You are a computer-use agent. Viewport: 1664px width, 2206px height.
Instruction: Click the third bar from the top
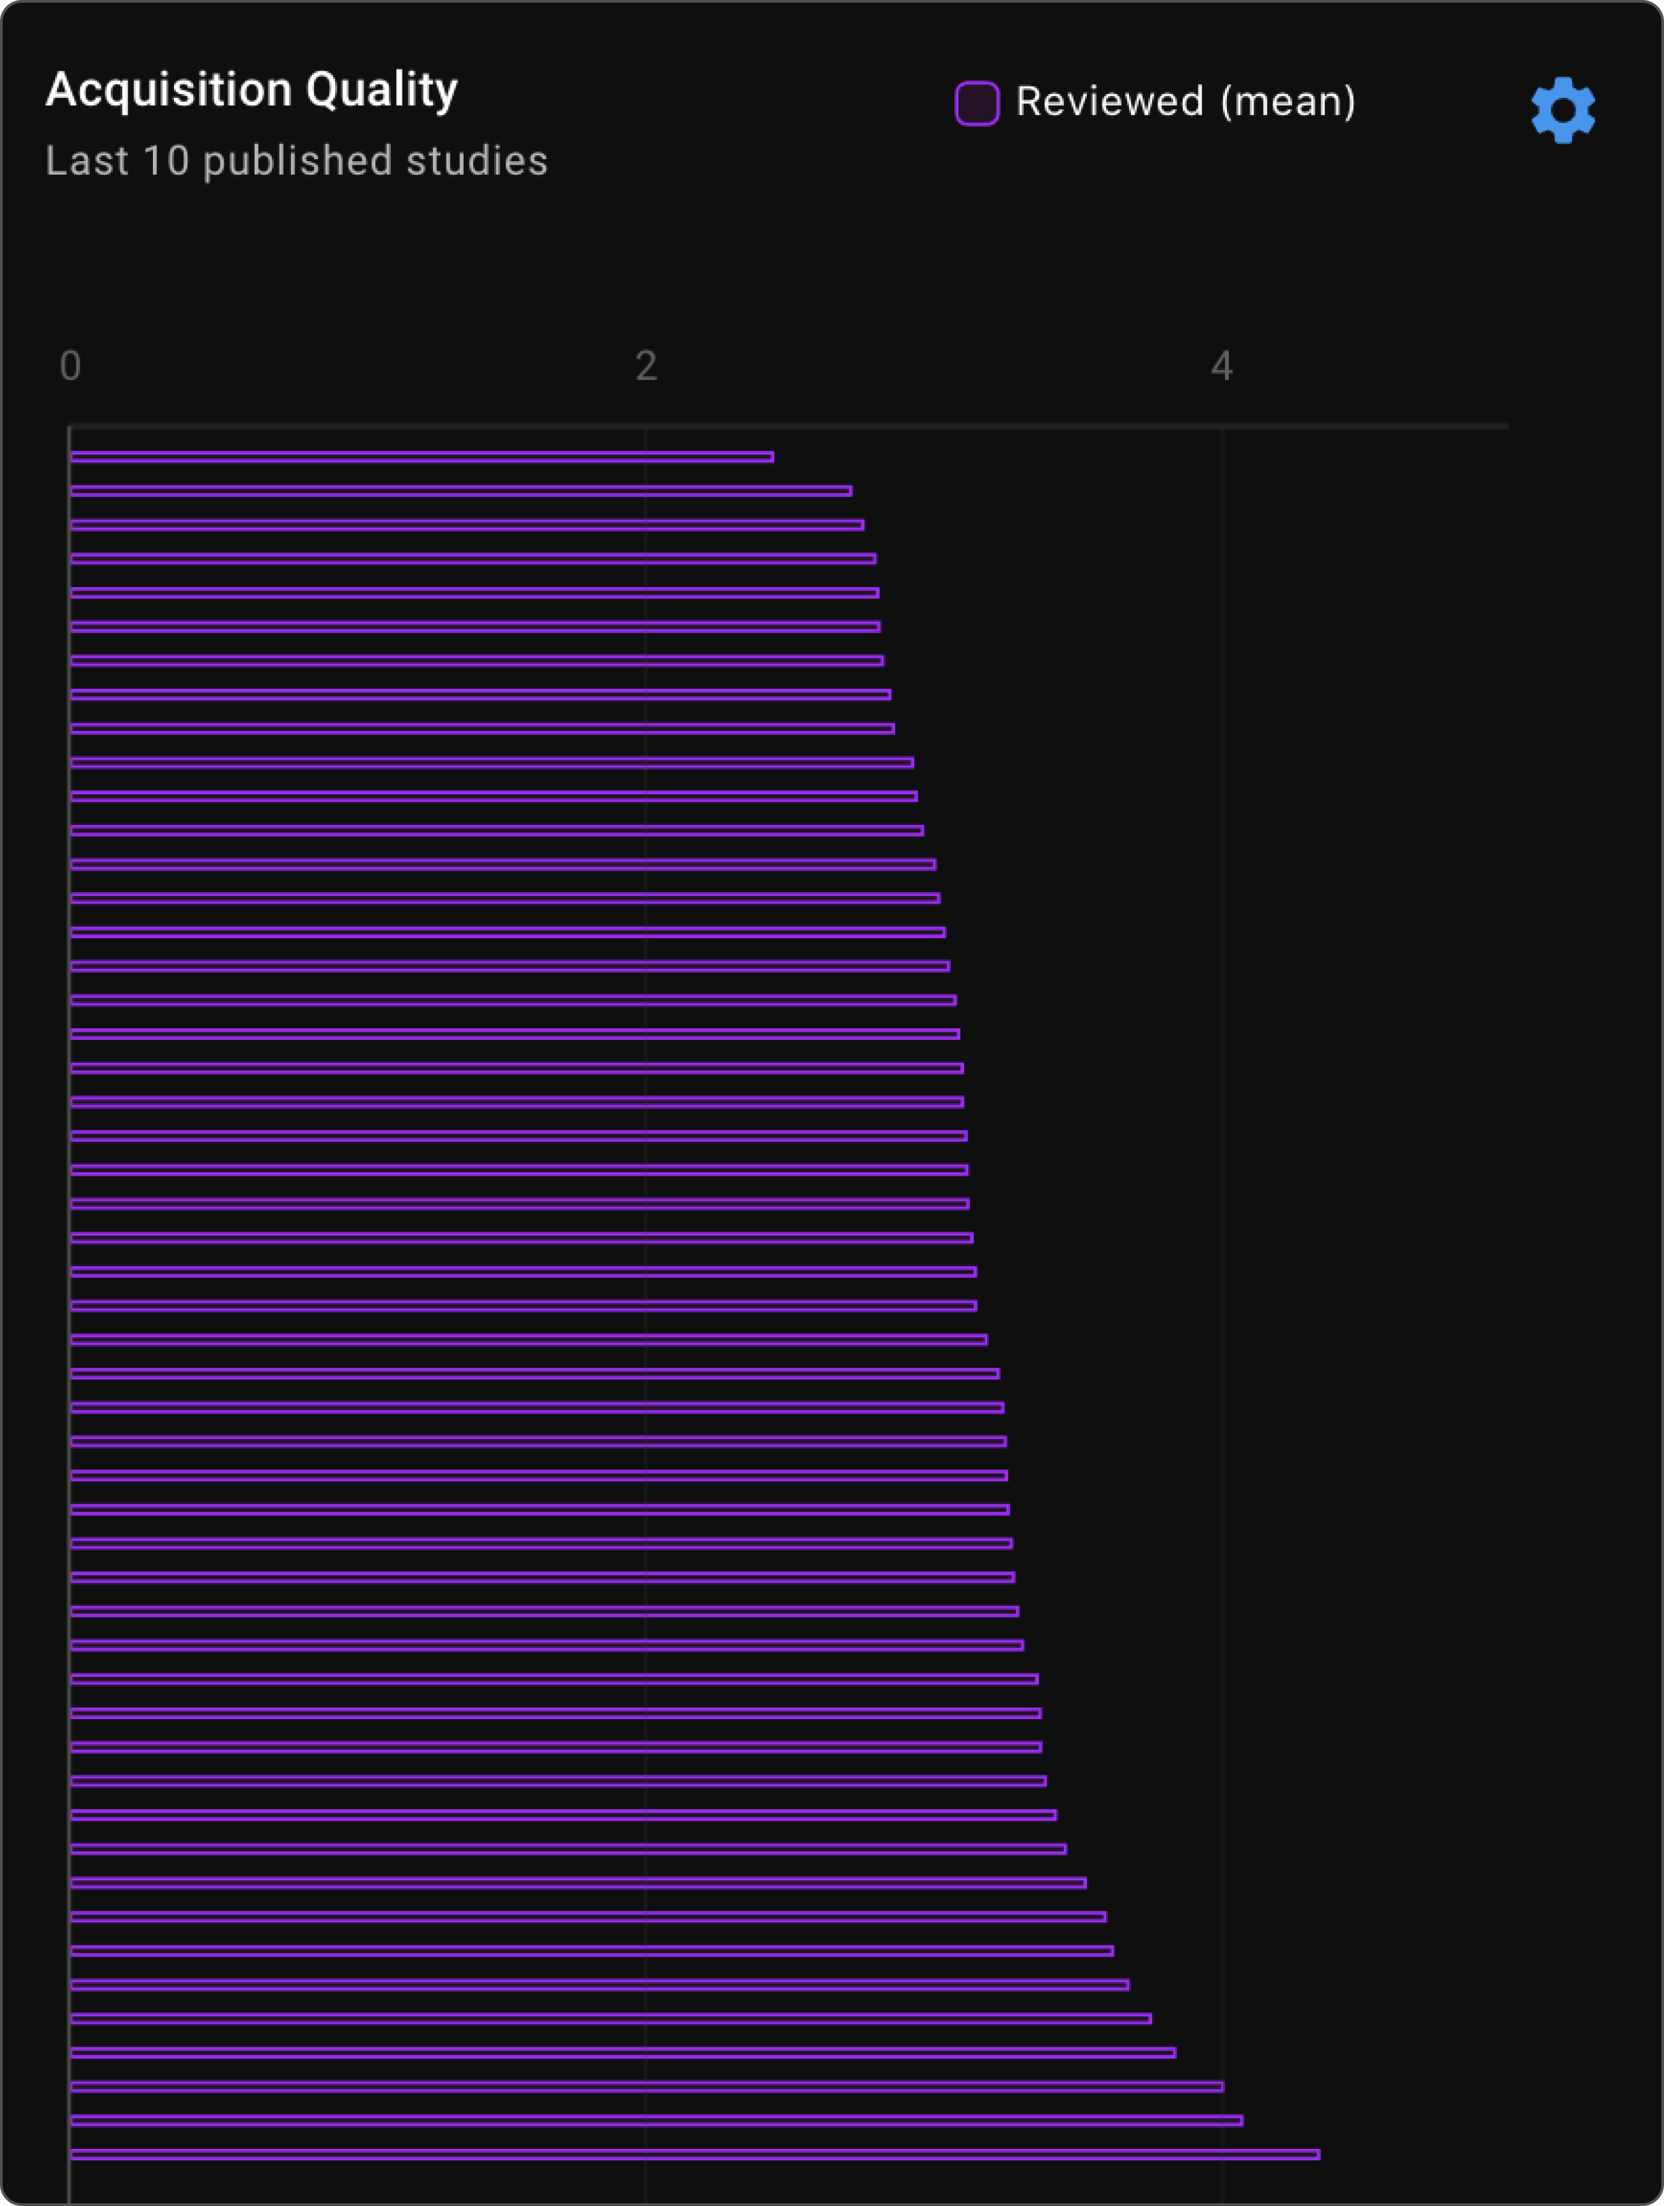point(466,524)
